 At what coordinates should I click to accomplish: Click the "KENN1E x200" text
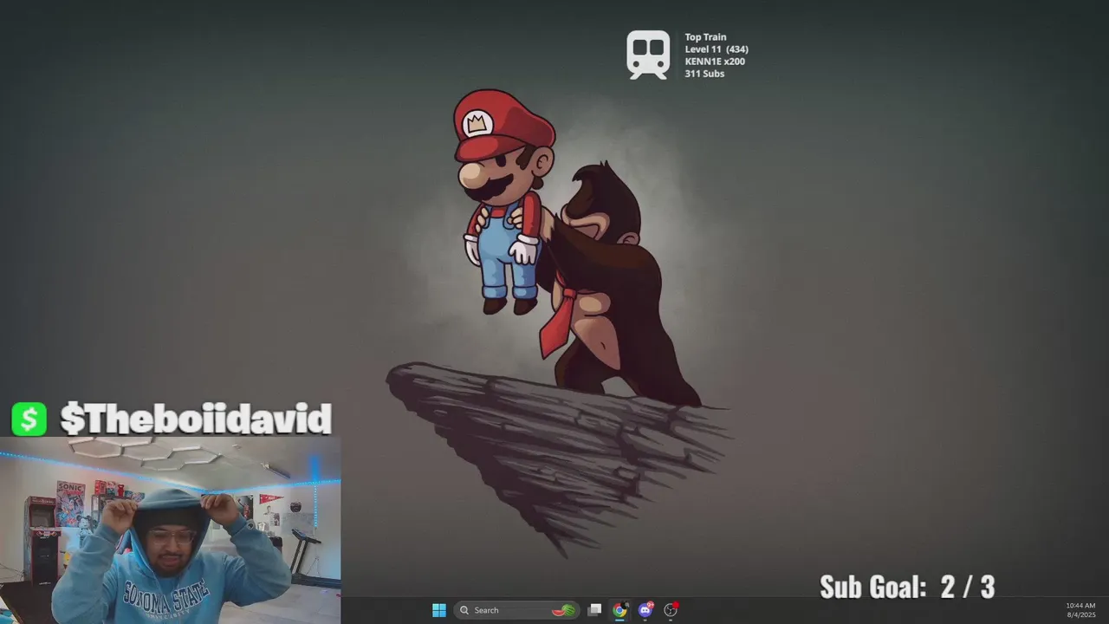715,62
